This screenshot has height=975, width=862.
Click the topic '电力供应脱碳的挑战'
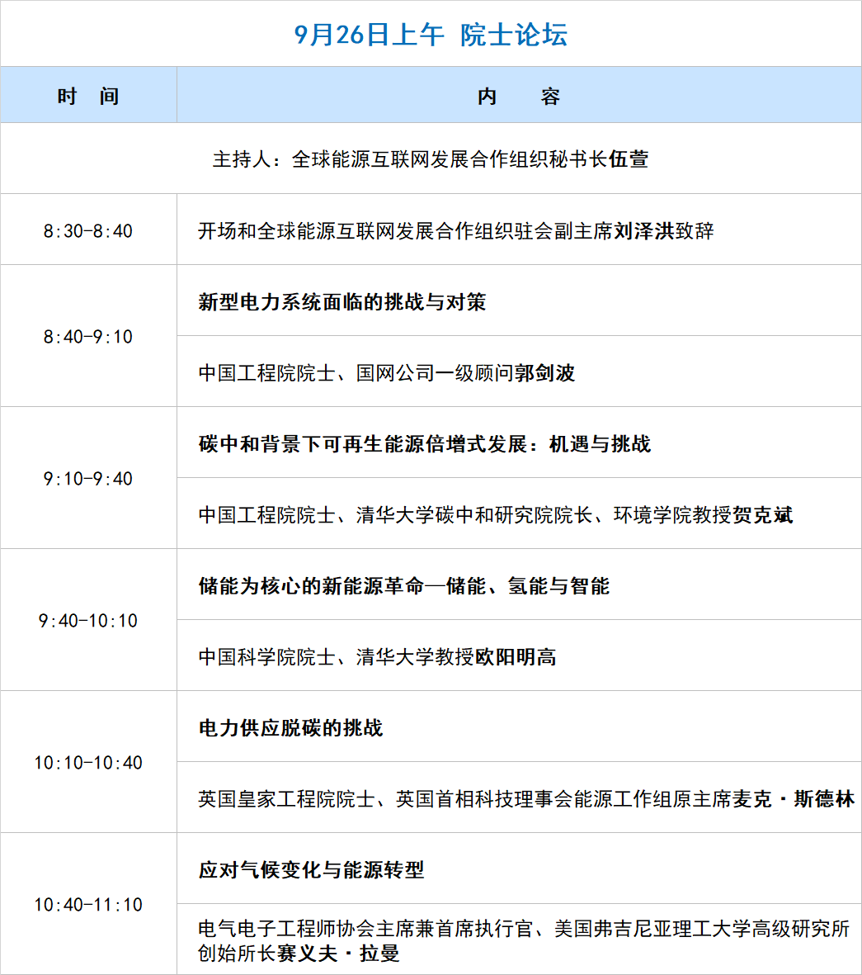[291, 728]
